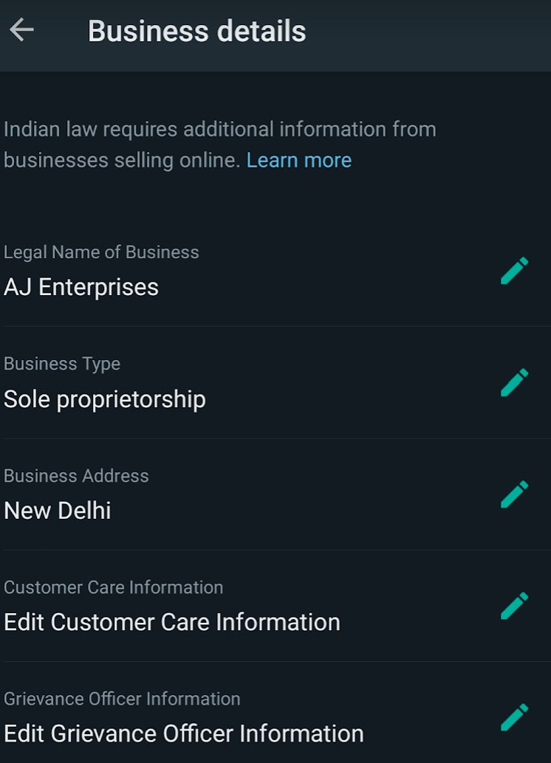This screenshot has height=763, width=551.
Task: Open Customer Care Information editor via pencil icon
Action: (x=514, y=605)
